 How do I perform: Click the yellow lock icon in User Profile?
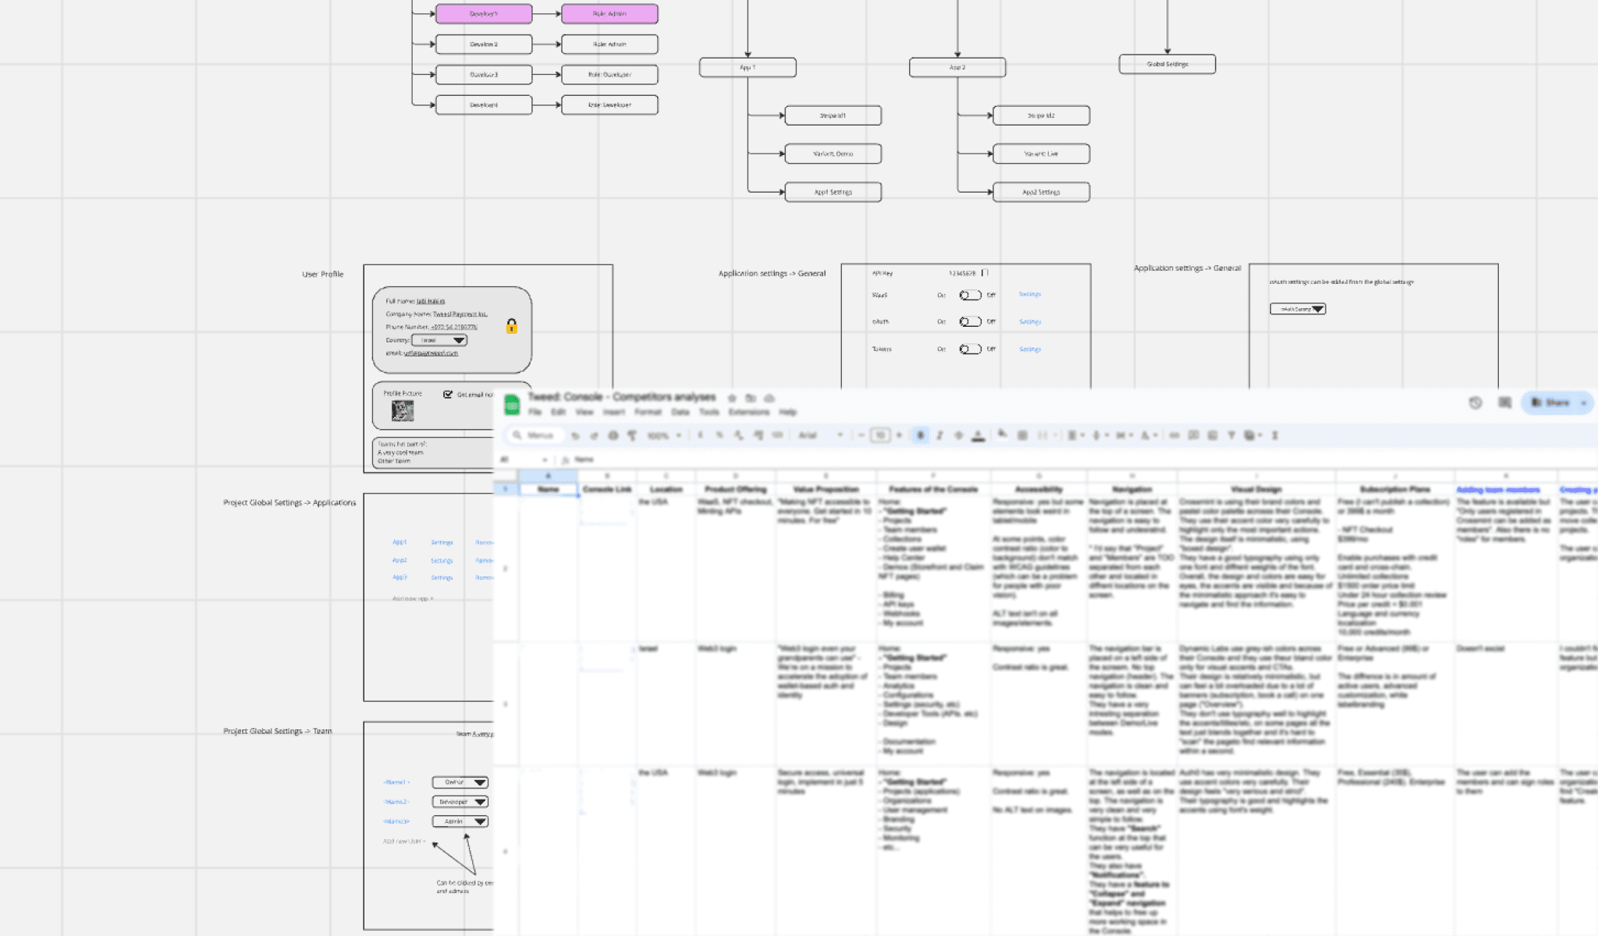[512, 326]
